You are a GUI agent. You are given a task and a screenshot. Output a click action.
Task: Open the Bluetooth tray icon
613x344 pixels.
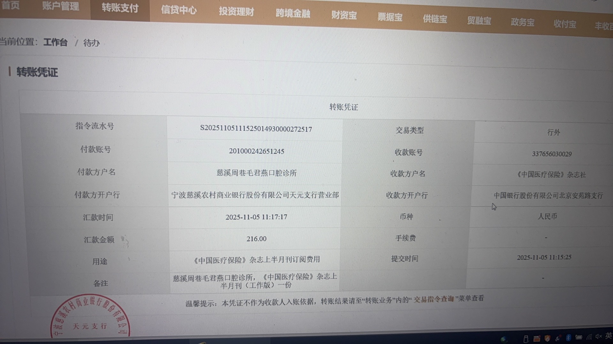pos(568,338)
